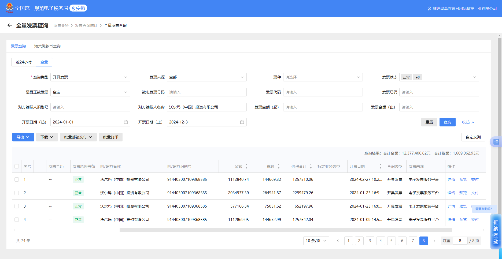Click the back arrow beside 全量发票查询

pyautogui.click(x=10, y=25)
